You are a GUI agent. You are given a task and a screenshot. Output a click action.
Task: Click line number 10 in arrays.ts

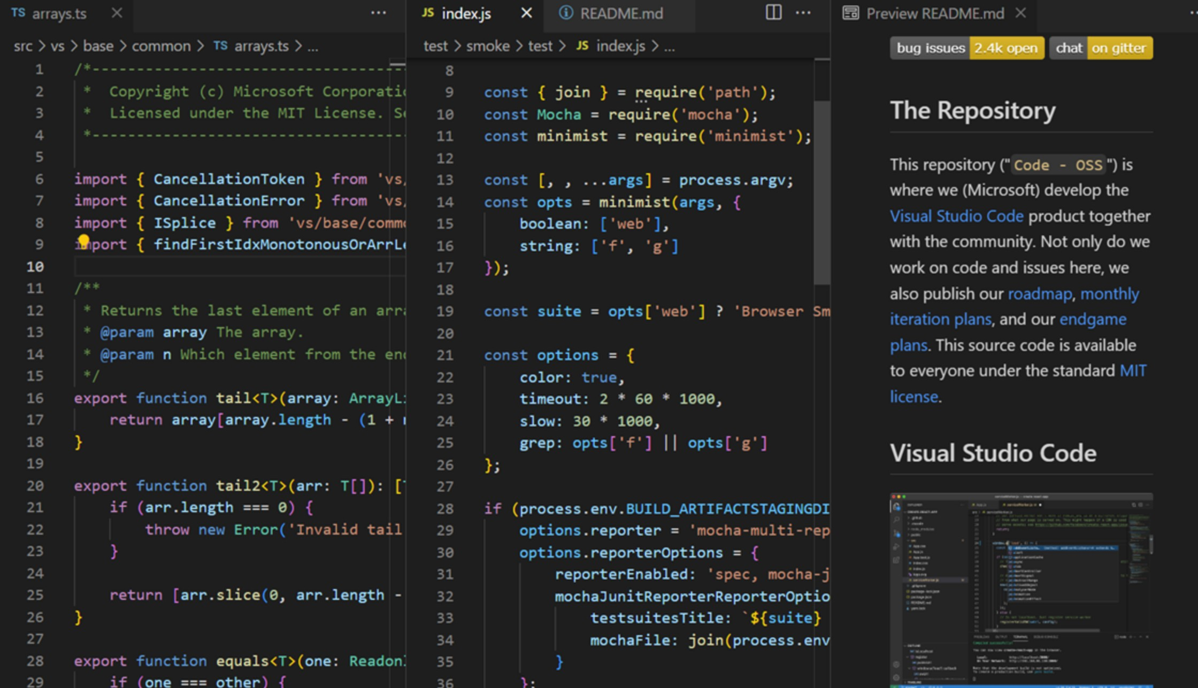point(35,266)
